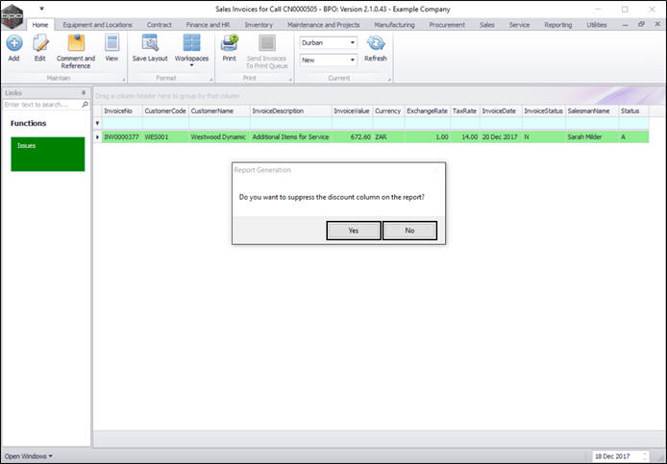Select invoice INV0000377 cell
The width and height of the screenshot is (667, 464).
[x=122, y=137]
